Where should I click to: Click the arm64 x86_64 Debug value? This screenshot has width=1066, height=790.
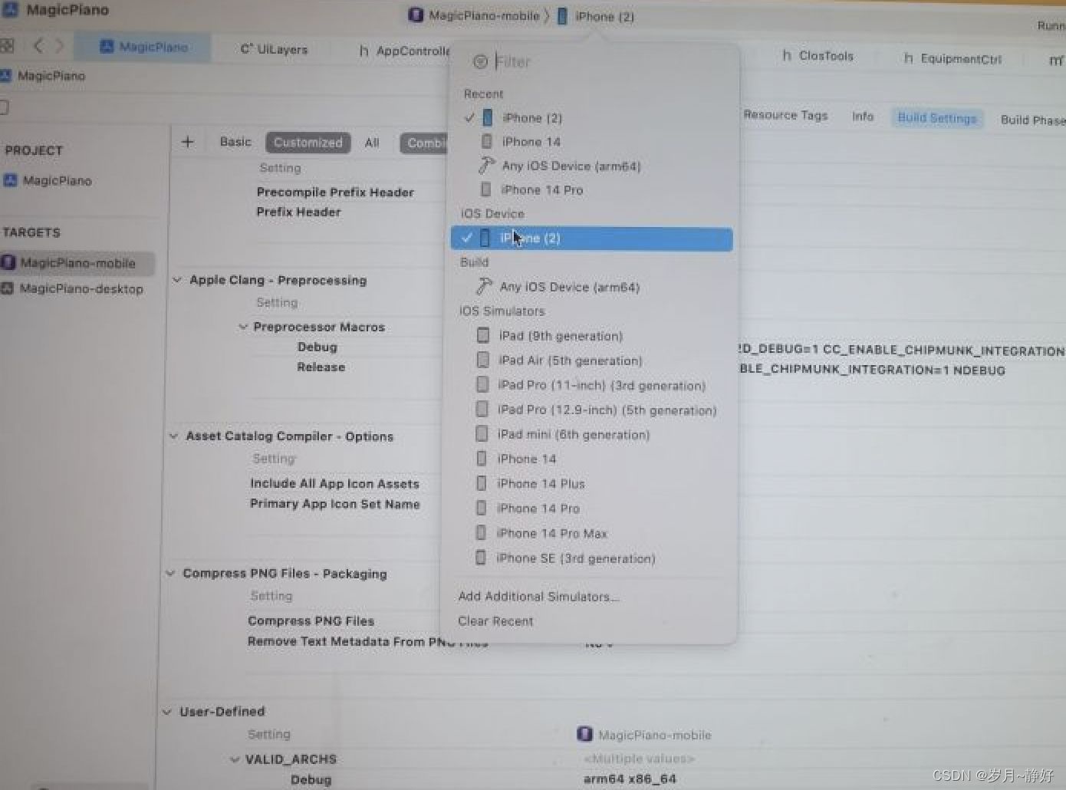[630, 778]
